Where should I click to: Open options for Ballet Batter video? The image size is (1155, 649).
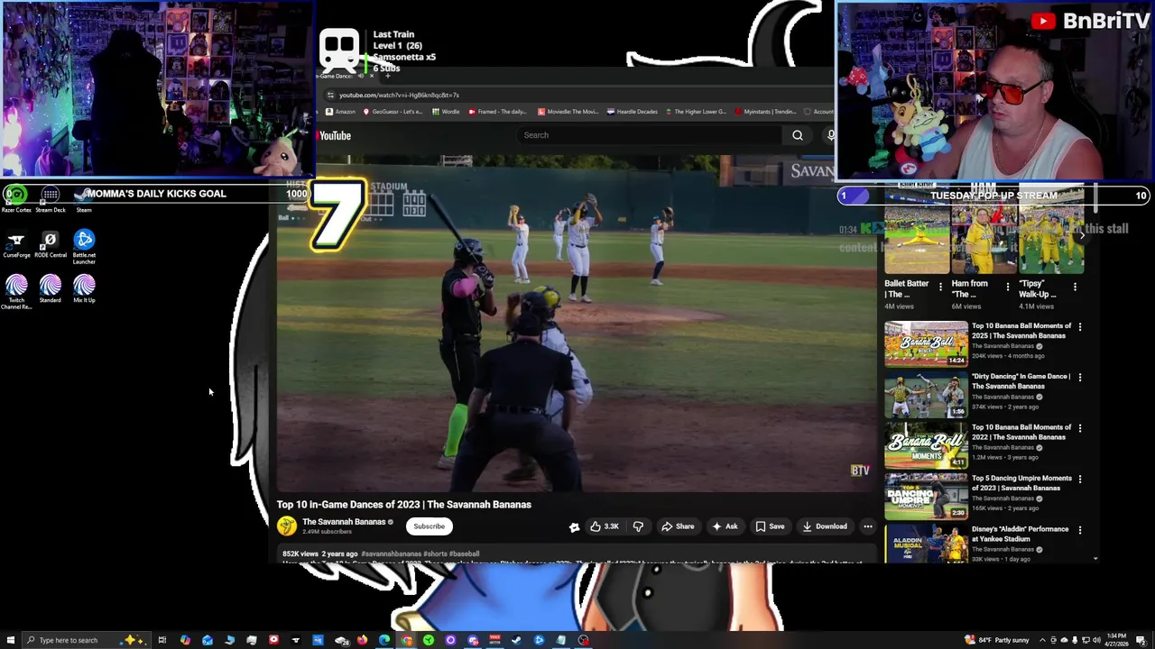click(940, 287)
